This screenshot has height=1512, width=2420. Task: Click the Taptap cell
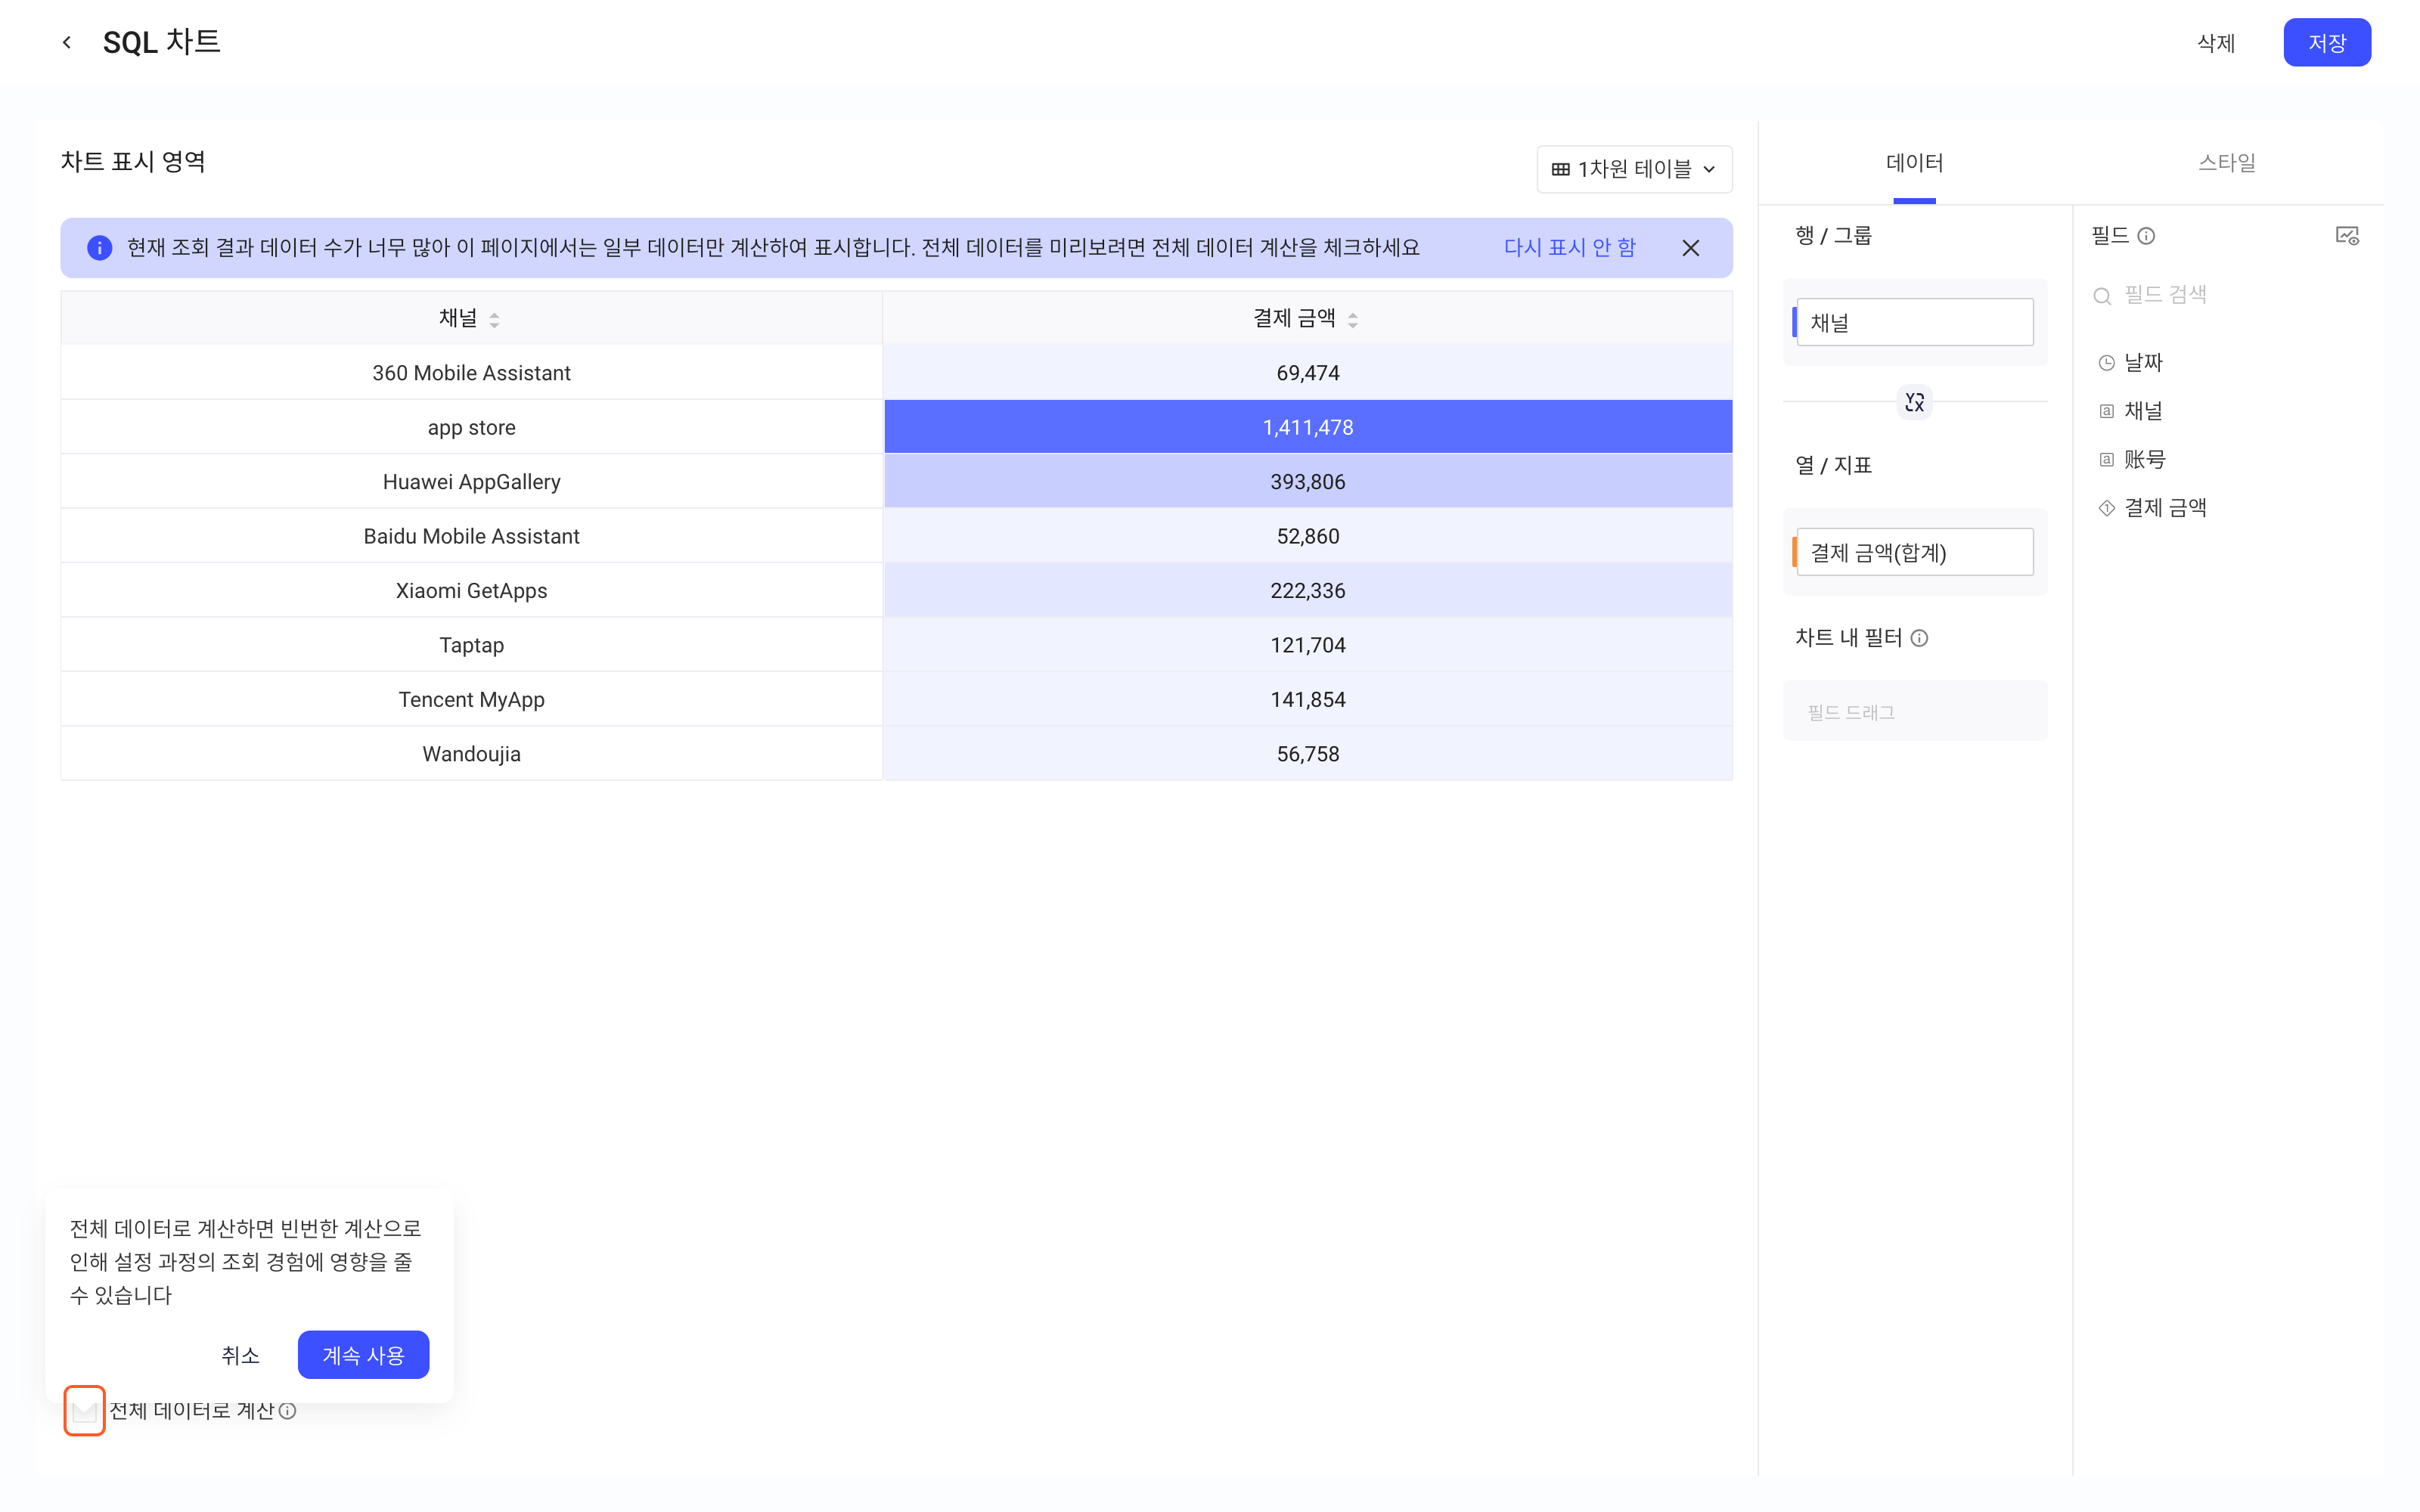pyautogui.click(x=471, y=645)
